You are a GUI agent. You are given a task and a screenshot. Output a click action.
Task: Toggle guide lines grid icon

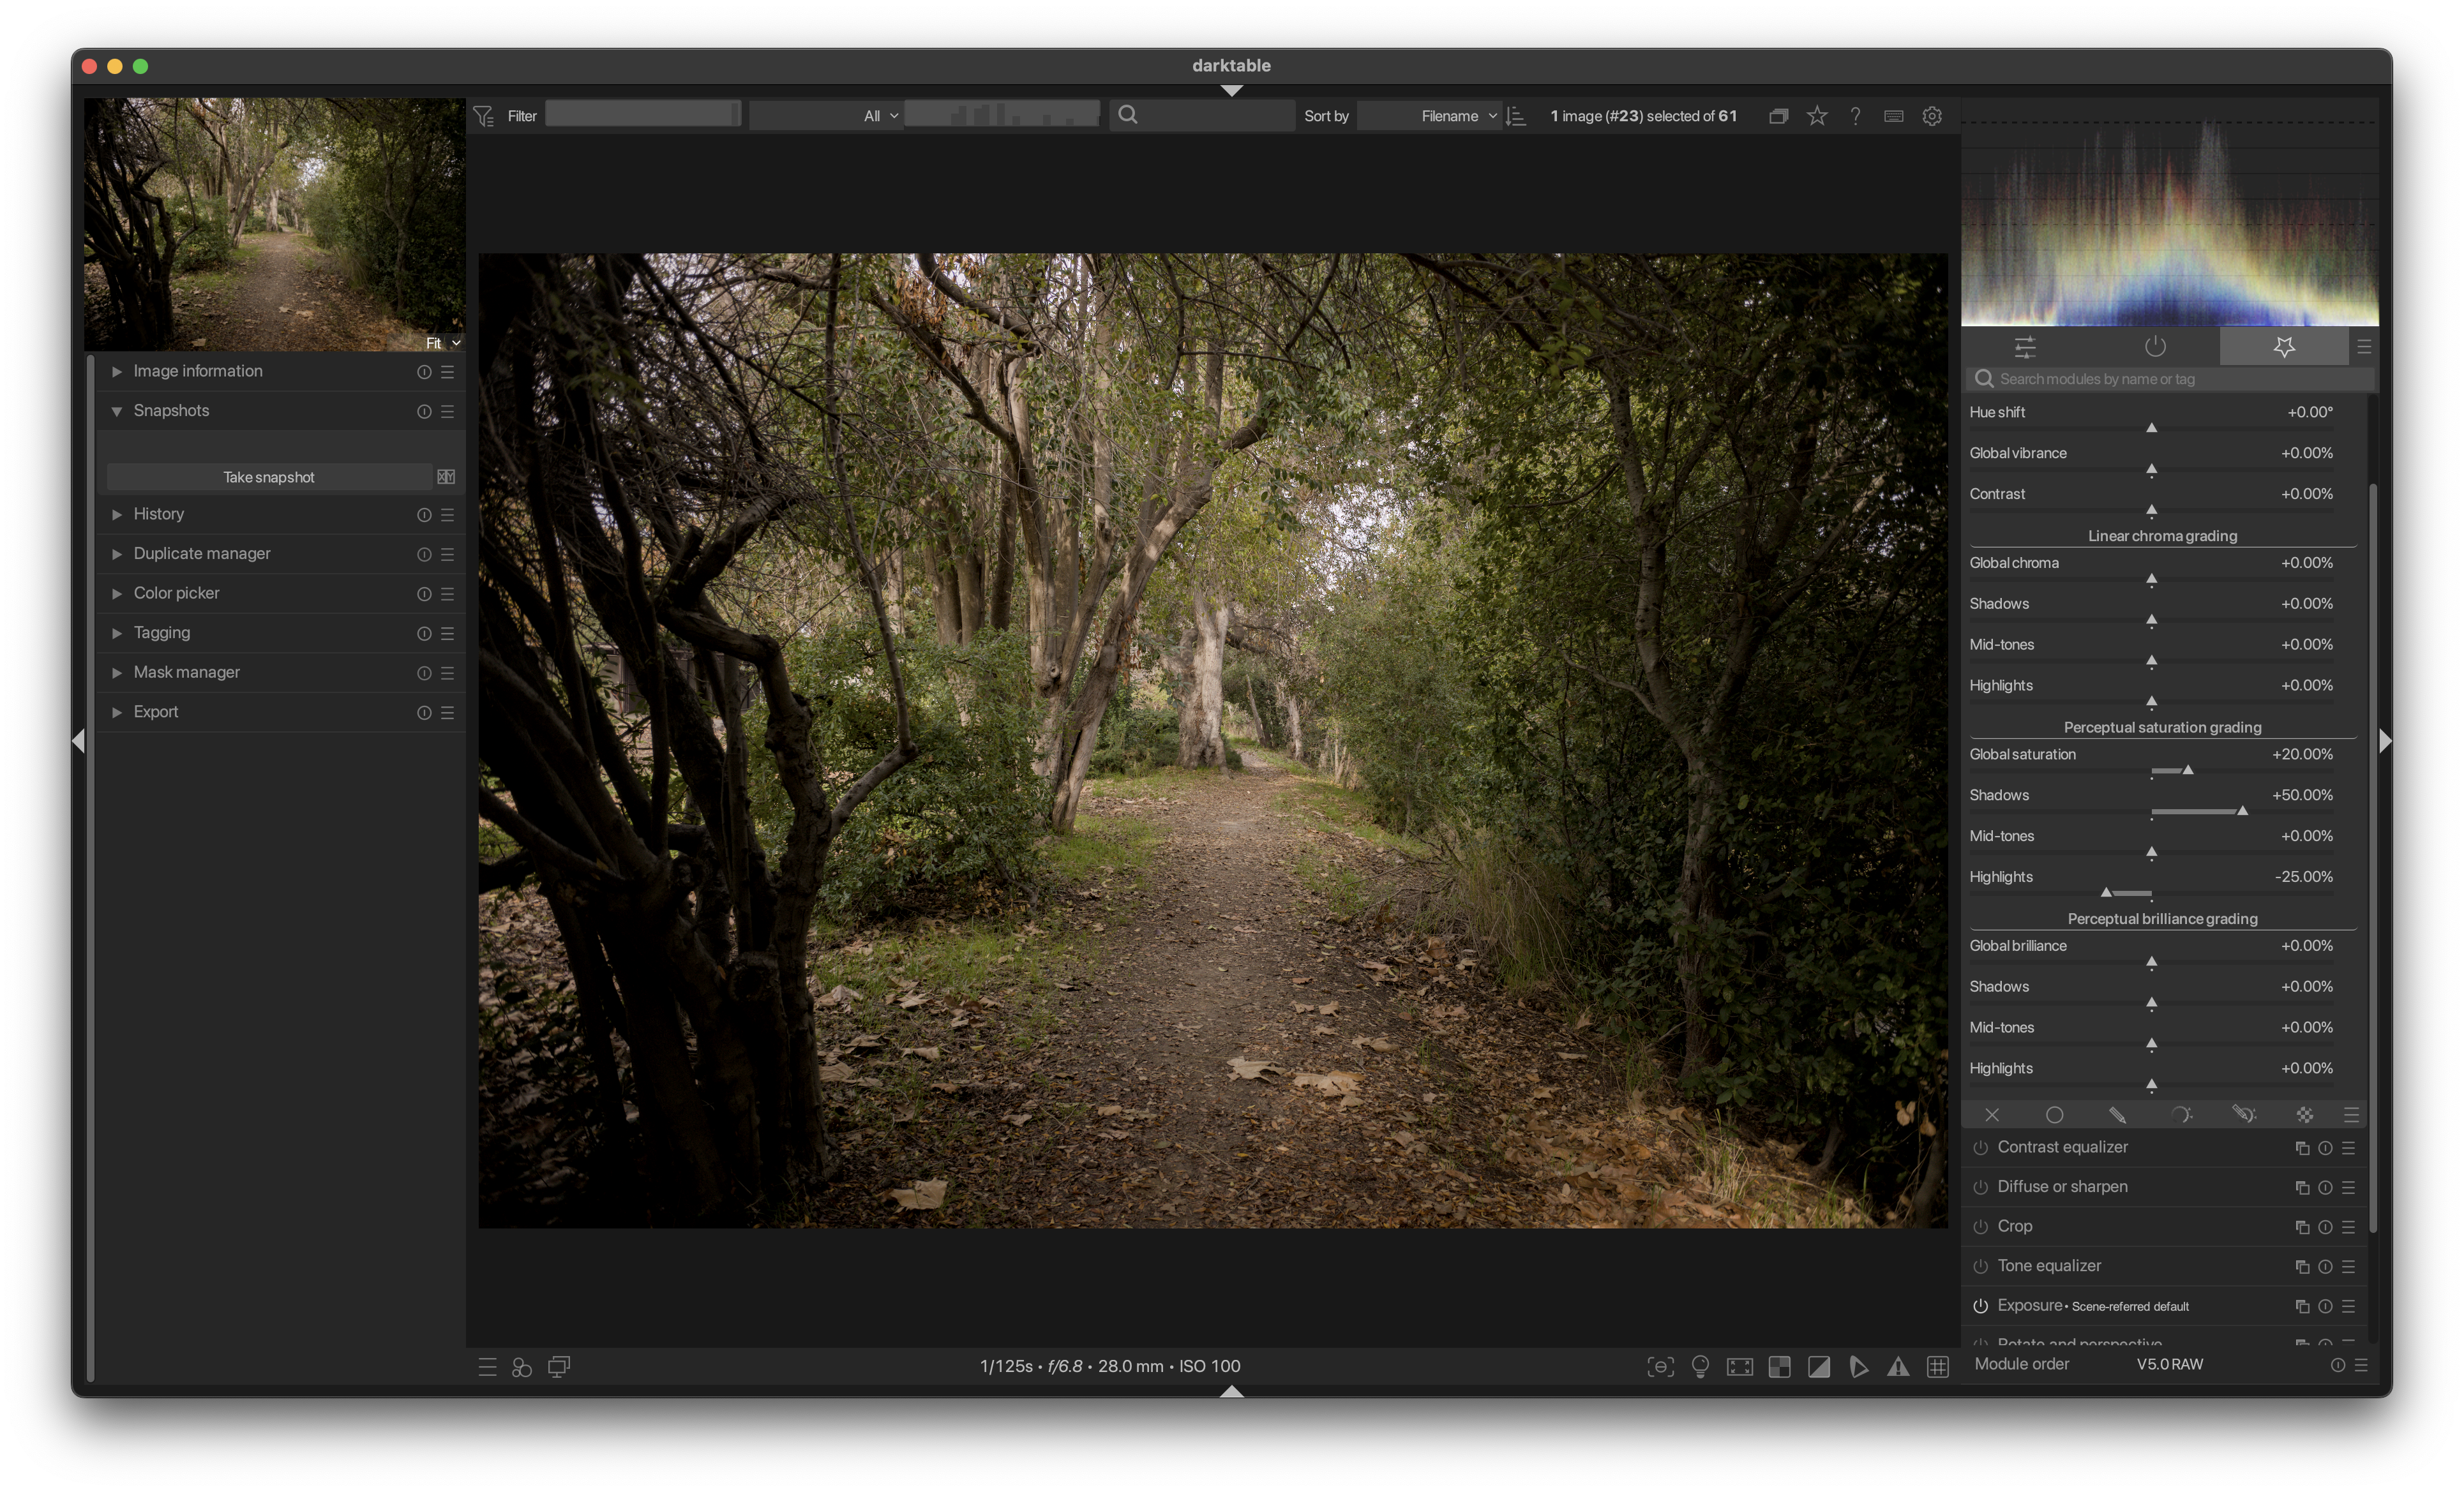pos(1937,1367)
